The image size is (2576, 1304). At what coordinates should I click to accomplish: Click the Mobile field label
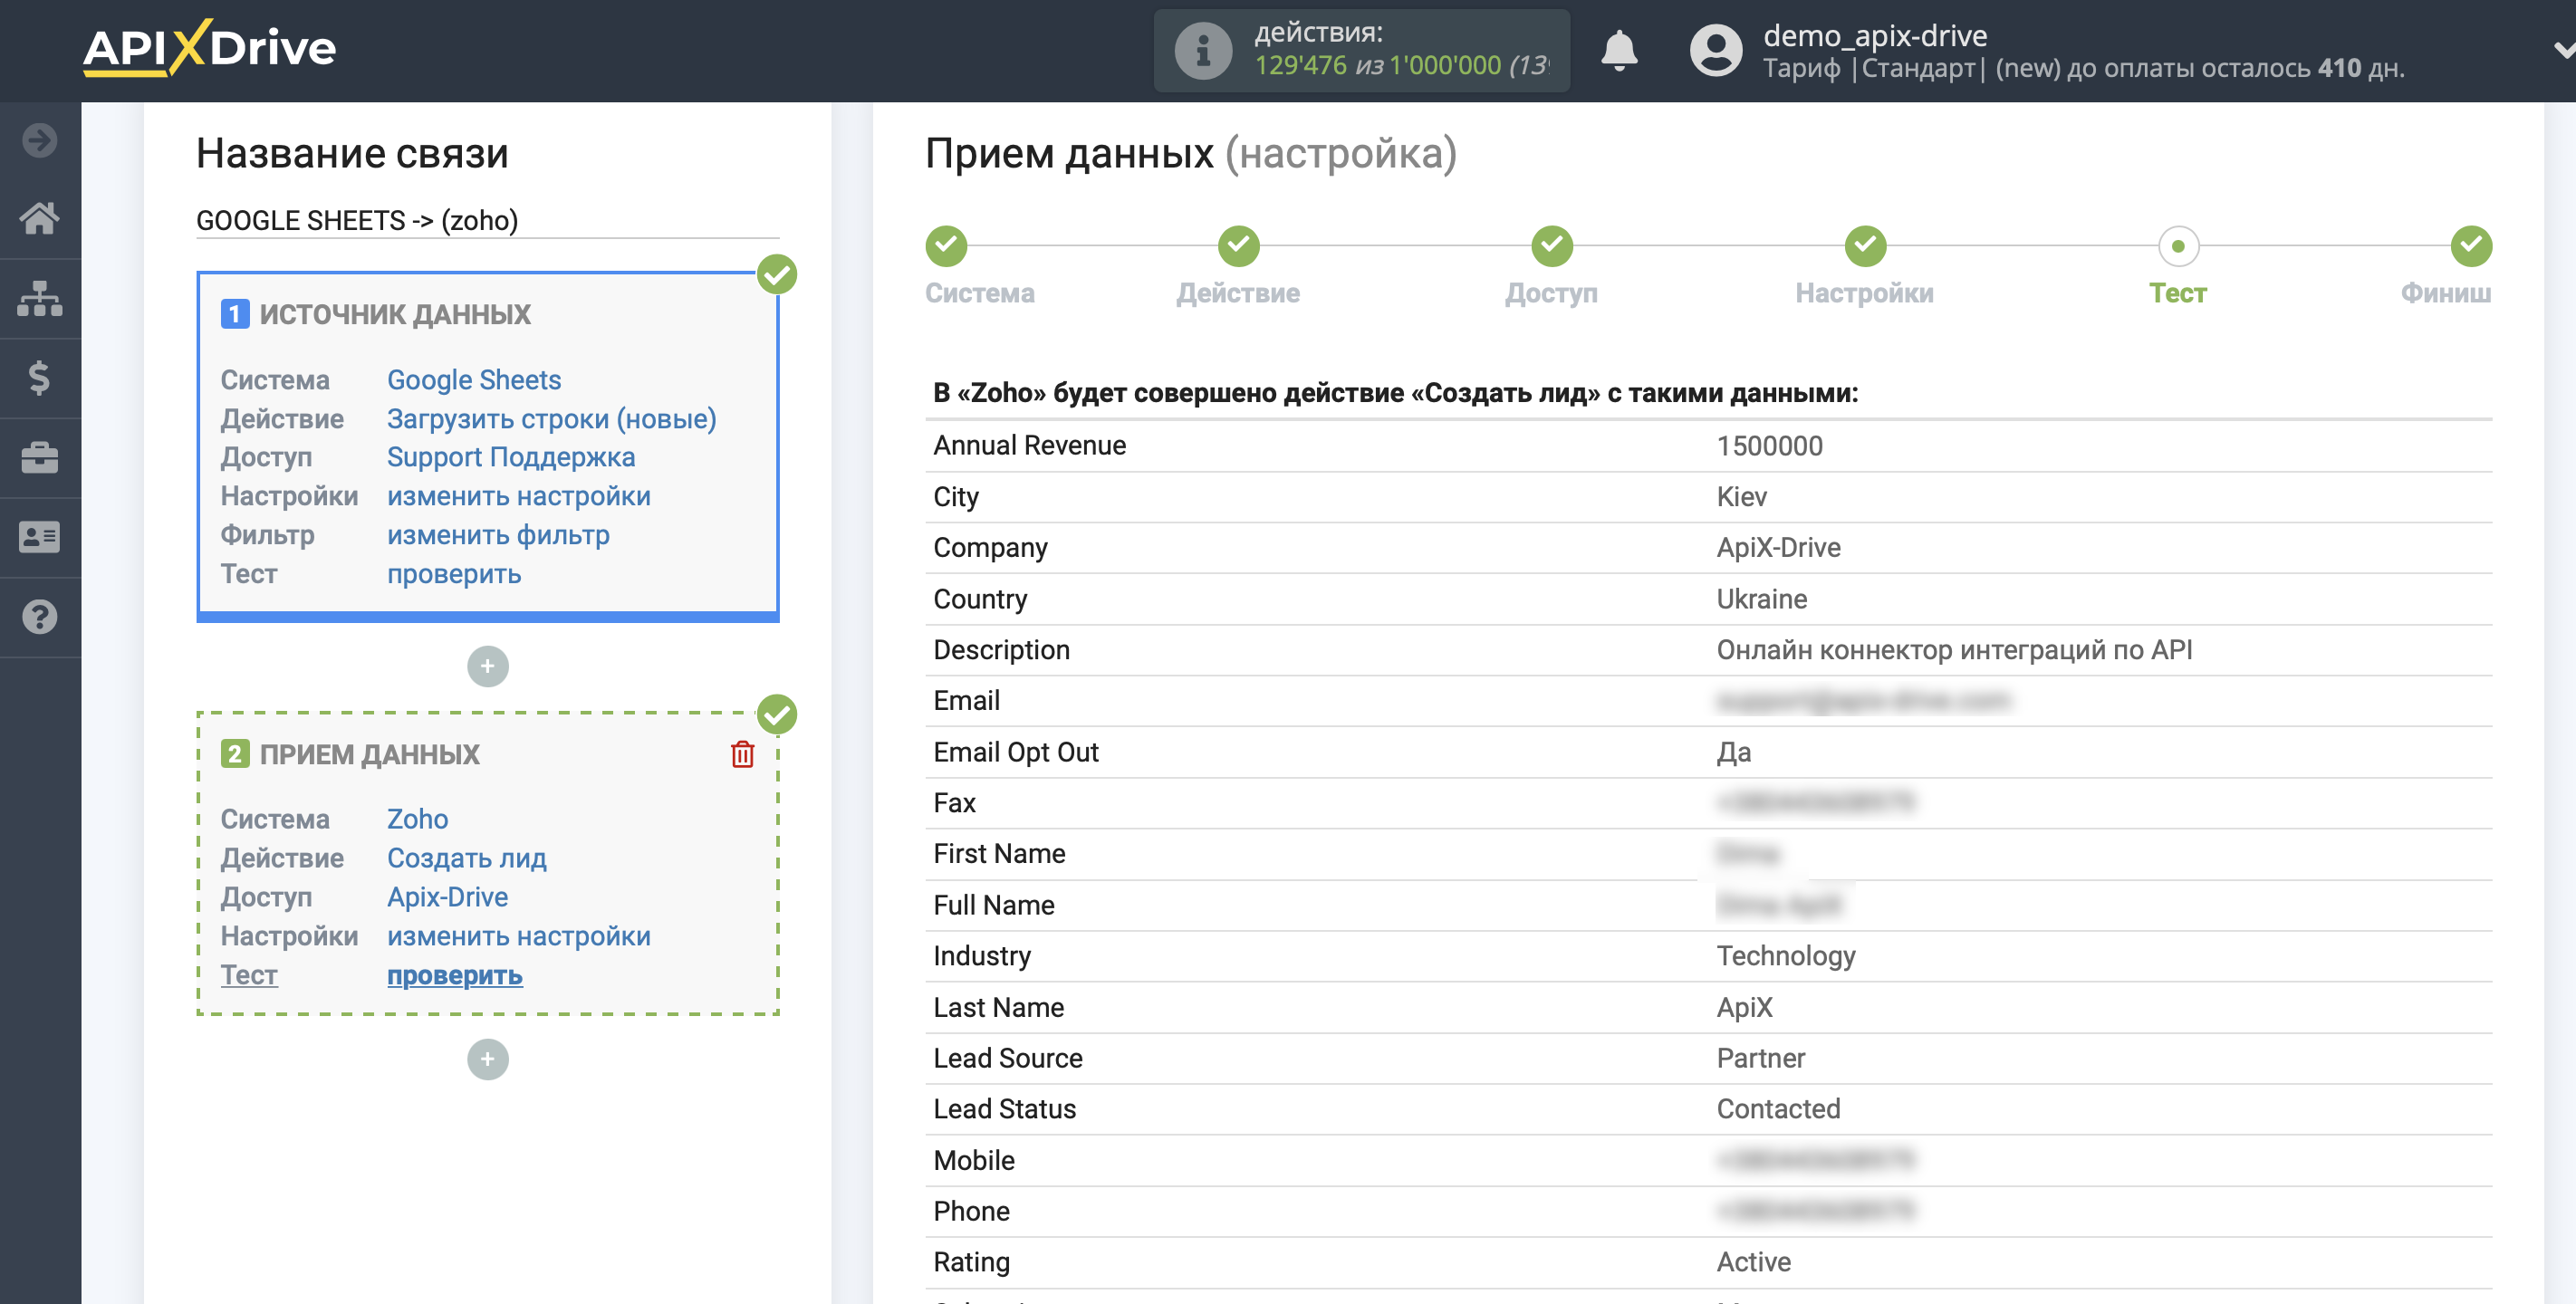pos(973,1160)
